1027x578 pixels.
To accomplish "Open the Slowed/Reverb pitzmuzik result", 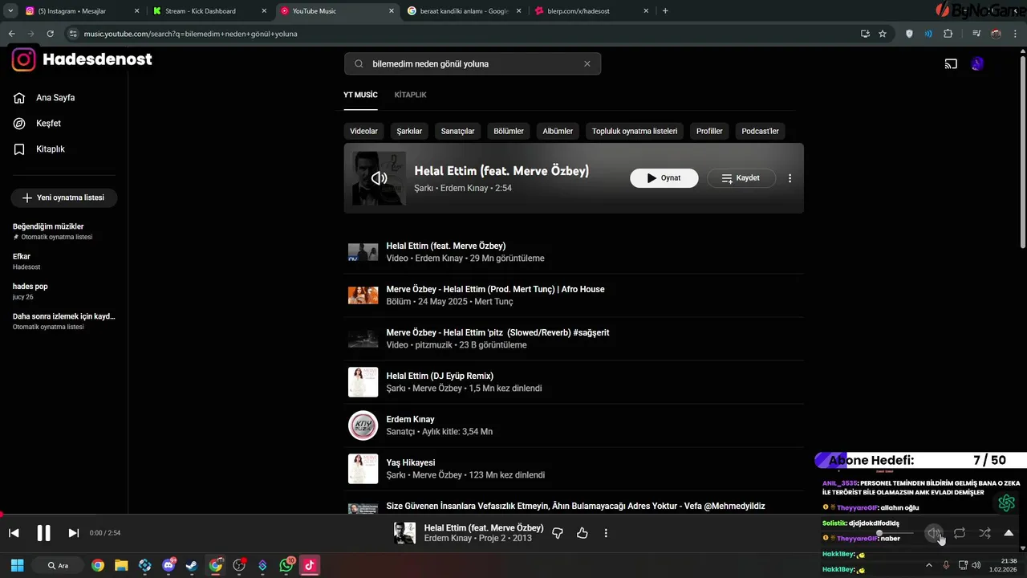I will 573,339.
